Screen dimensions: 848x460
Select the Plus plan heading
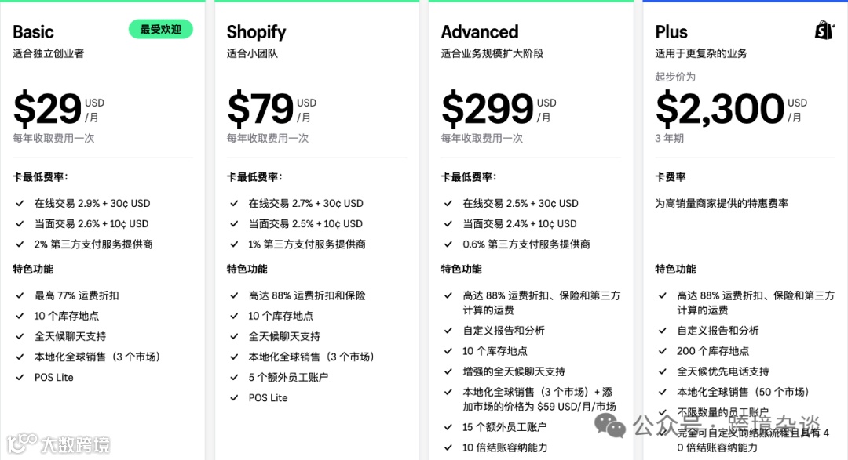(x=671, y=32)
